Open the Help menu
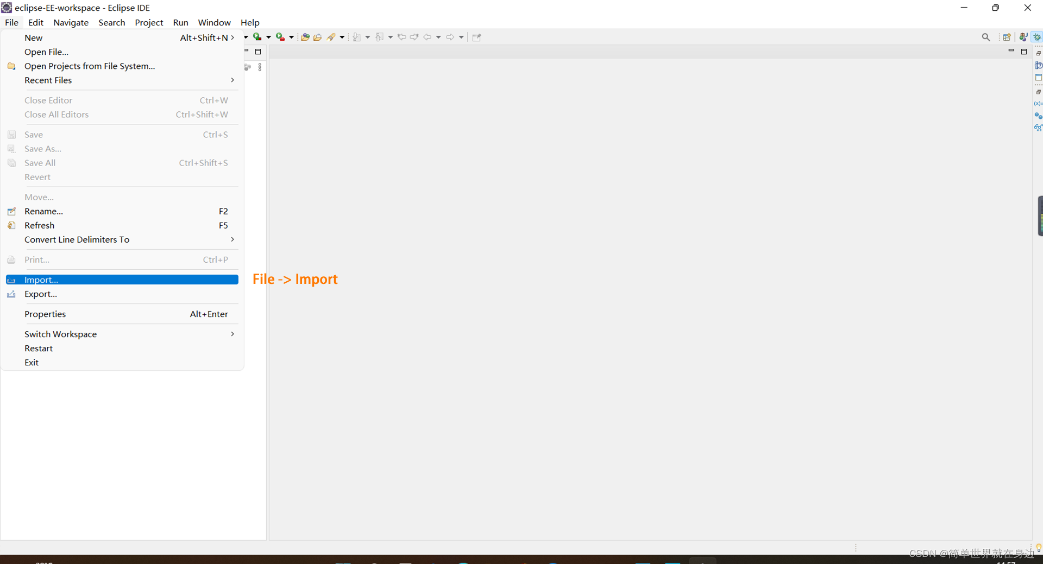Screen dimensions: 1043x564 click(x=249, y=22)
